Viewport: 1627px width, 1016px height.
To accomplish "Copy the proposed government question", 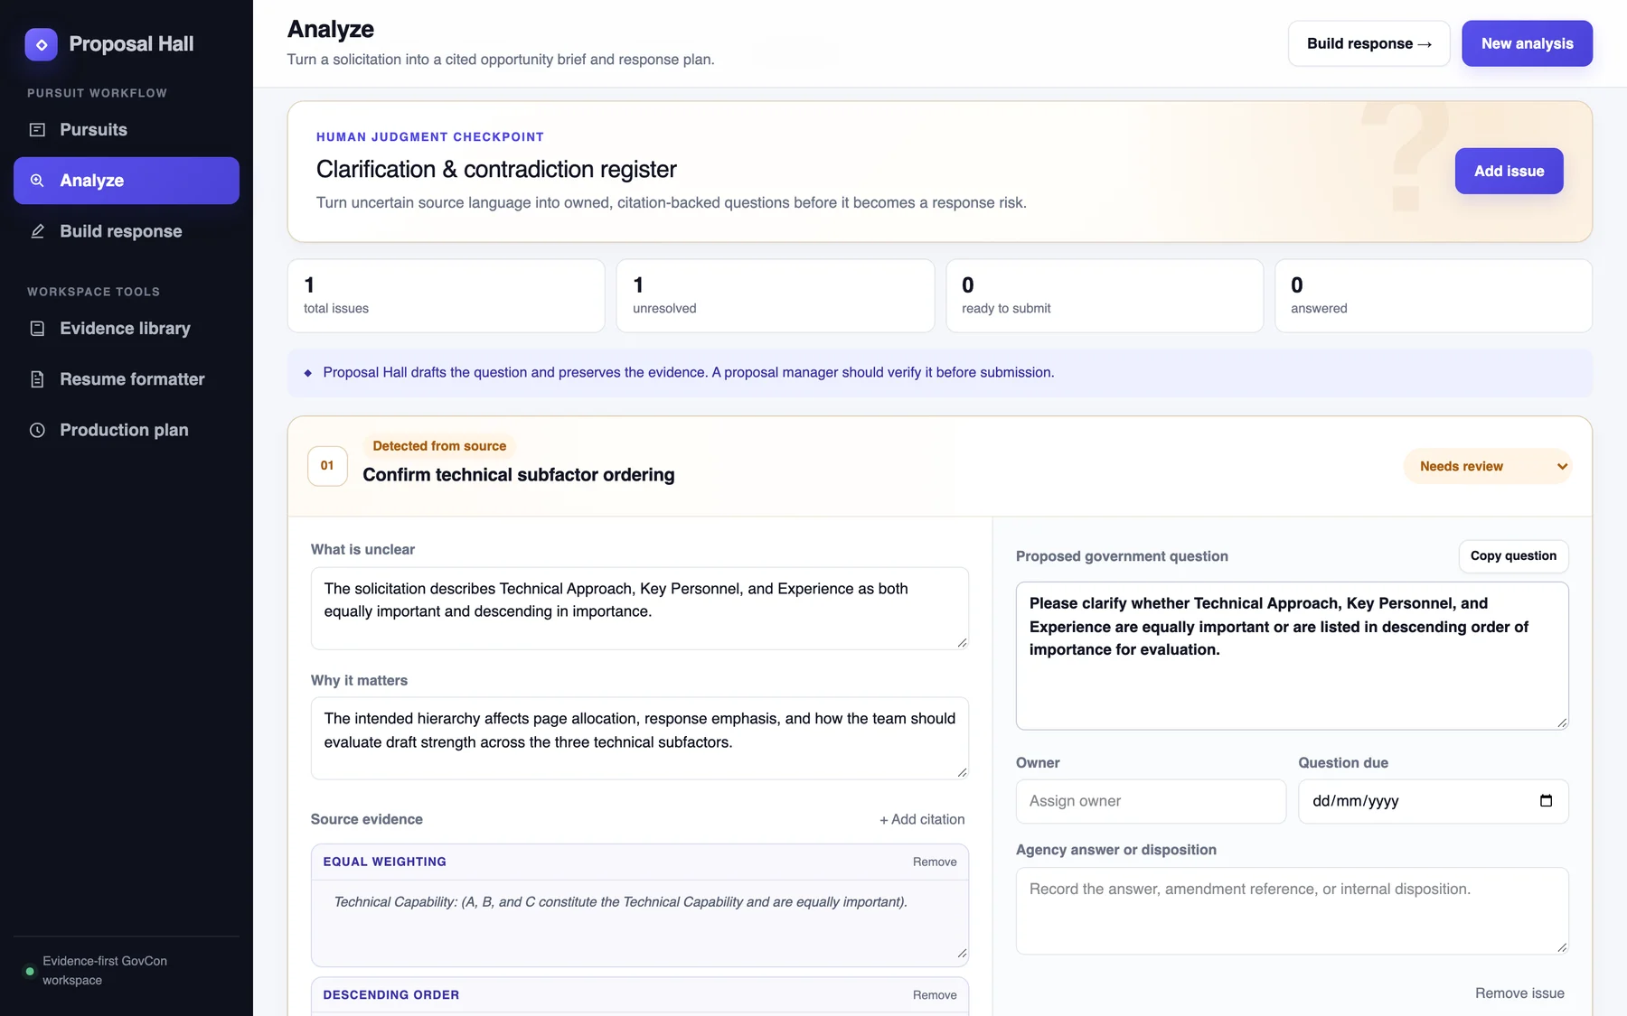I will [1513, 556].
